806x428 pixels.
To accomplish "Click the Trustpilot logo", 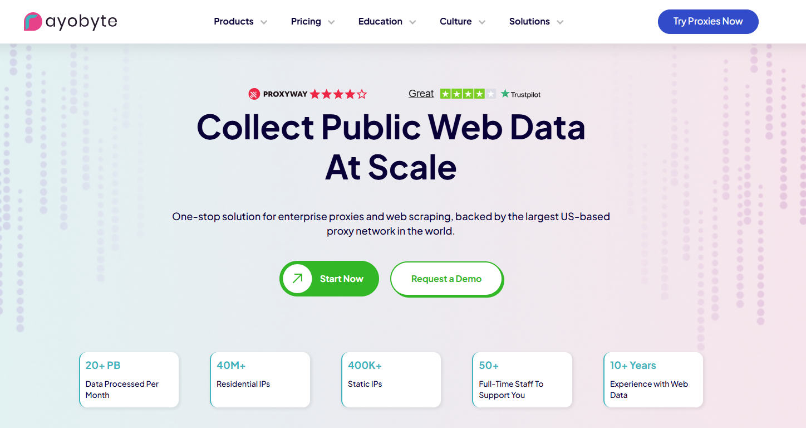I will pyautogui.click(x=520, y=94).
